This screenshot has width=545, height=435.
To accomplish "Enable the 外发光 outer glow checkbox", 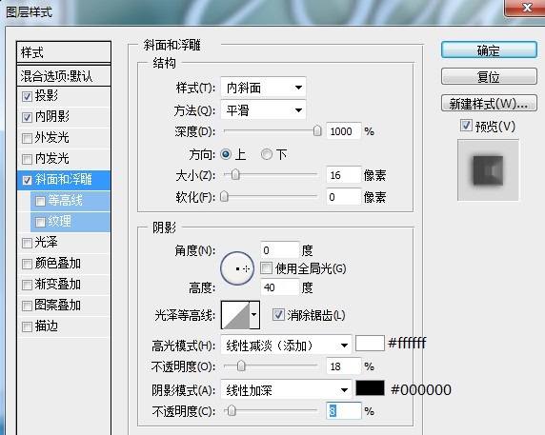I will pos(27,138).
